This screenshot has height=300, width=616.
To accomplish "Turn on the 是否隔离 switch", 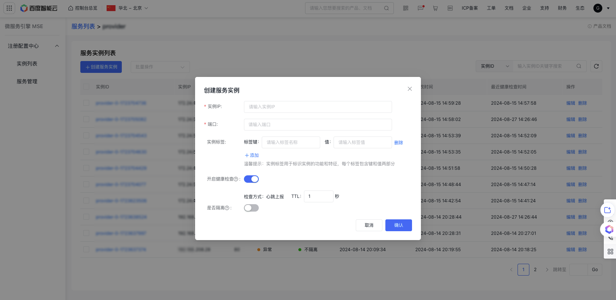I will pyautogui.click(x=251, y=208).
